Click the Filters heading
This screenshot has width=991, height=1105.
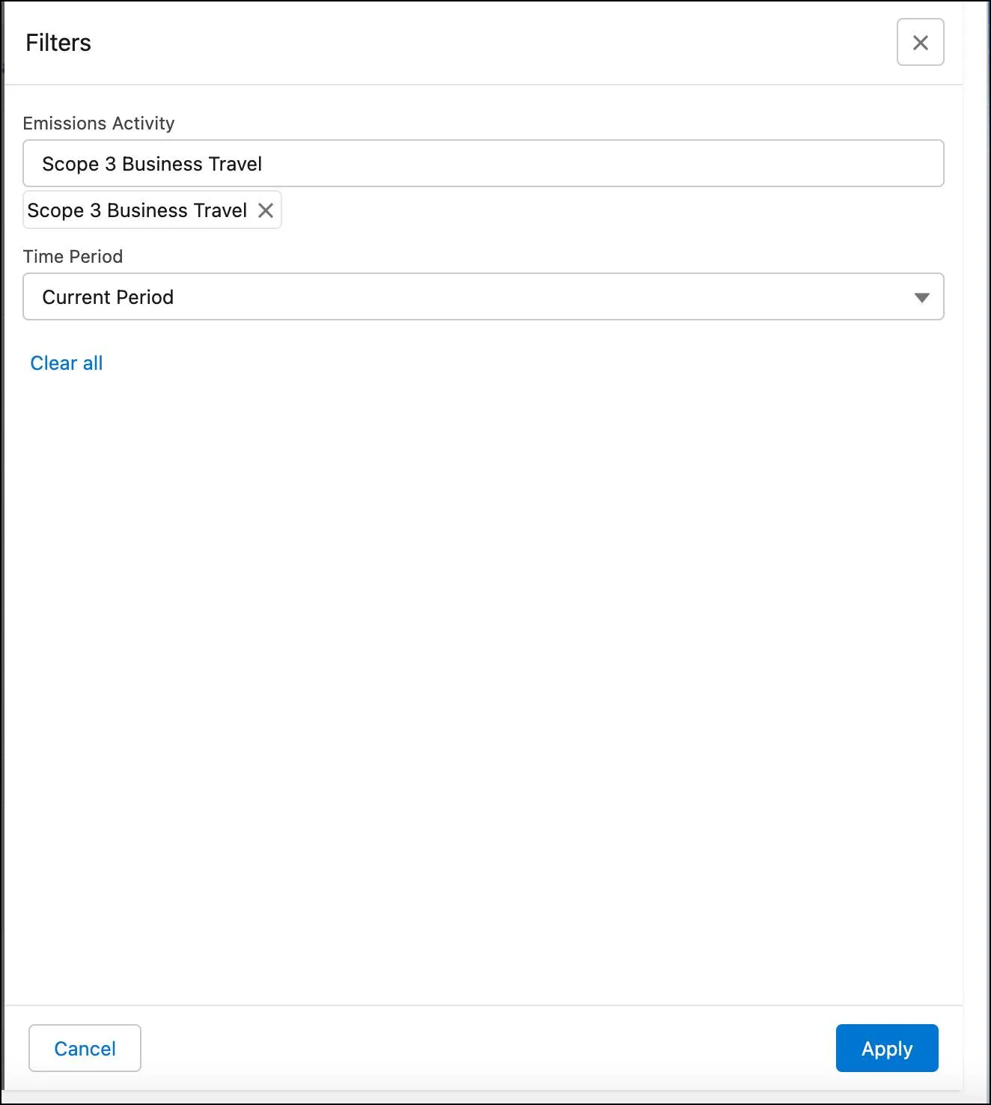click(x=58, y=43)
